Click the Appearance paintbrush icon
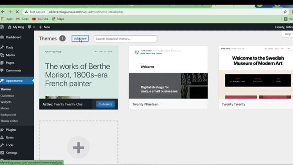293x165 pixels. point(2,81)
